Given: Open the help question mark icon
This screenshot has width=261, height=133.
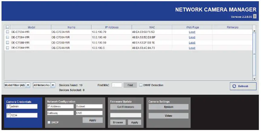Looking at the screenshot, I should click(x=255, y=16).
